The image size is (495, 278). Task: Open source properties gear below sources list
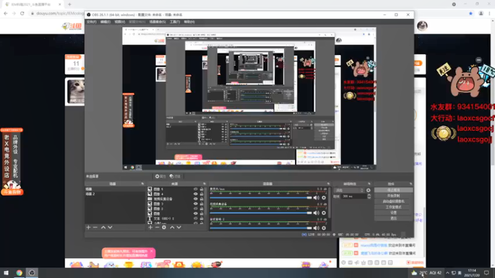[x=164, y=227]
